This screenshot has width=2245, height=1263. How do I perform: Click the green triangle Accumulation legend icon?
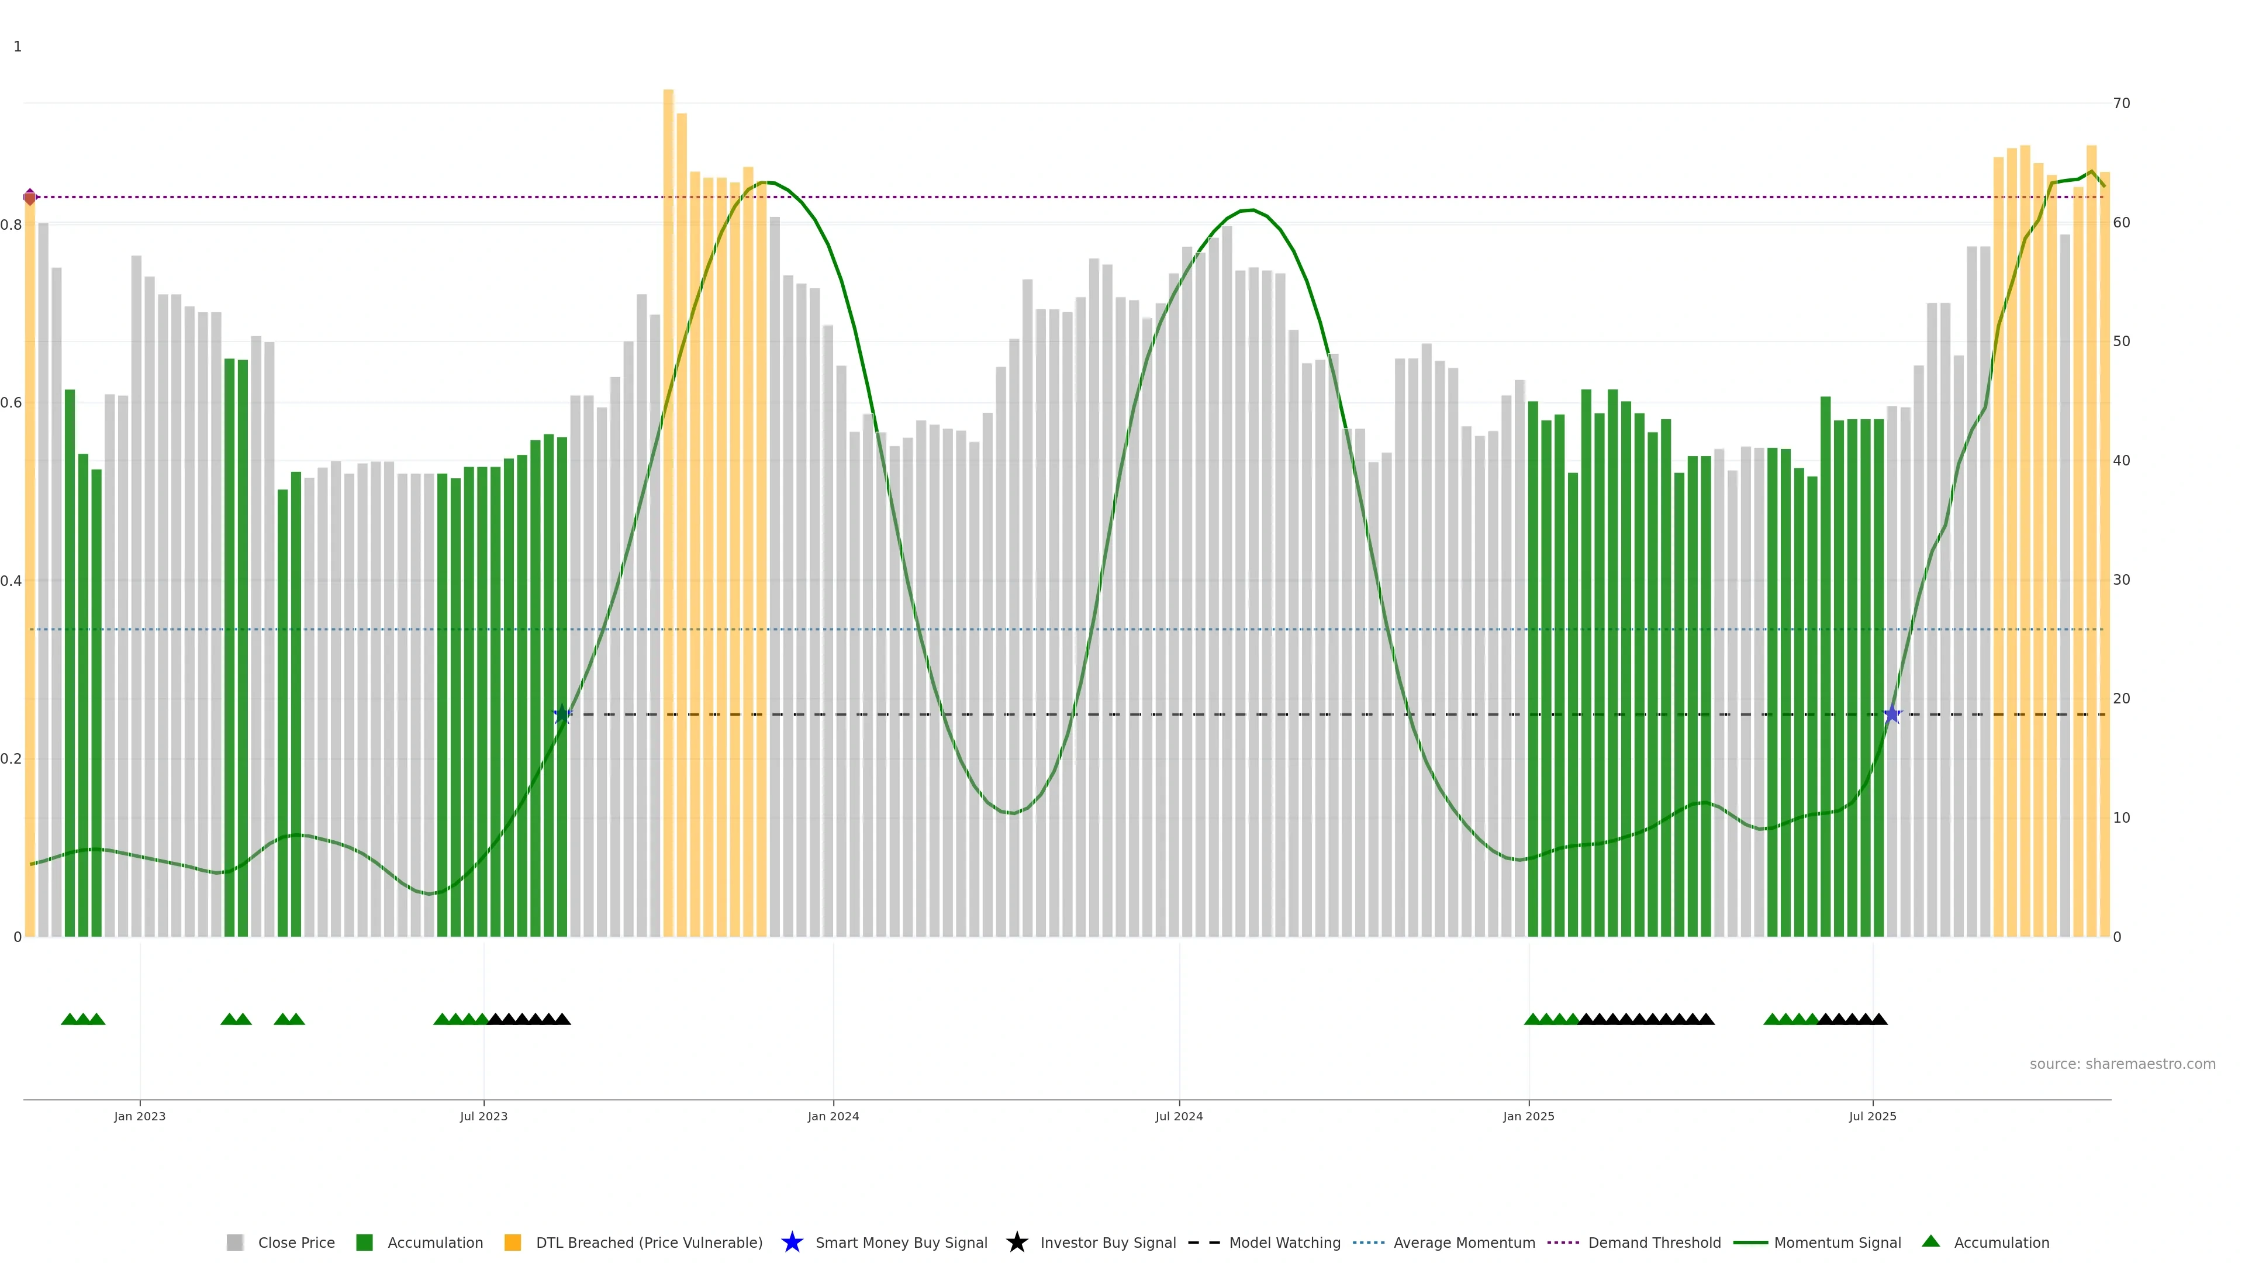click(1930, 1241)
